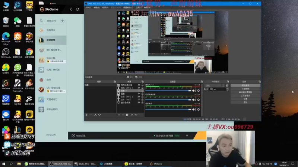Open YY语音 desktop icon

pyautogui.click(x=29, y=6)
